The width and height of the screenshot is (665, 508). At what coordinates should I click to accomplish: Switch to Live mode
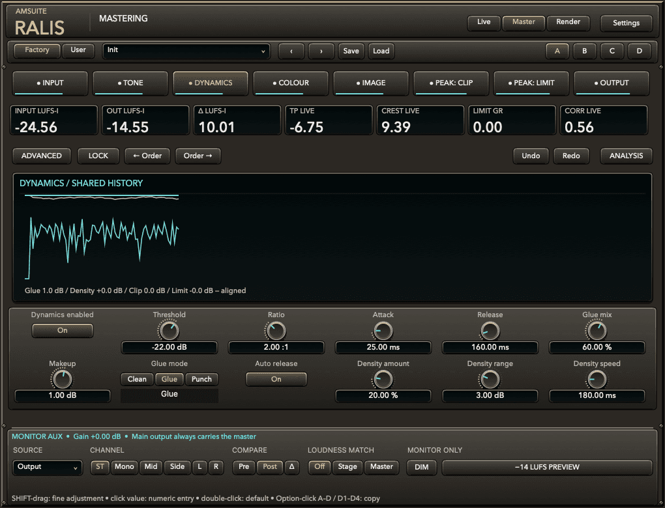[x=484, y=22]
